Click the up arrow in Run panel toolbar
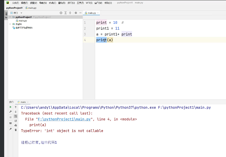This screenshot has height=157, width=226. coord(16,107)
